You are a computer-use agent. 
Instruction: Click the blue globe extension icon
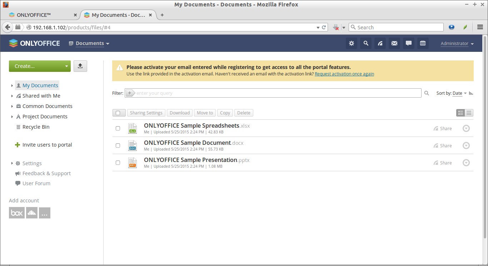452,27
